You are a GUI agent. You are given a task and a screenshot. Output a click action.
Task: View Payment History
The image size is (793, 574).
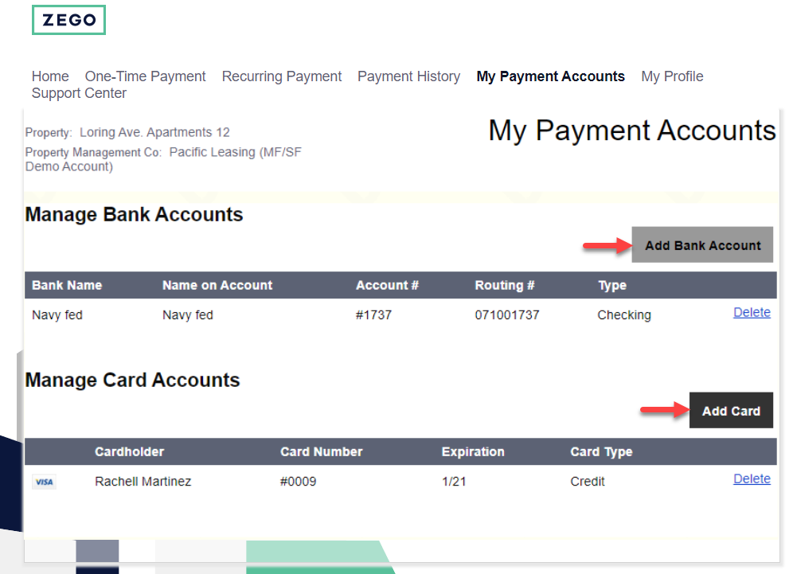point(408,76)
